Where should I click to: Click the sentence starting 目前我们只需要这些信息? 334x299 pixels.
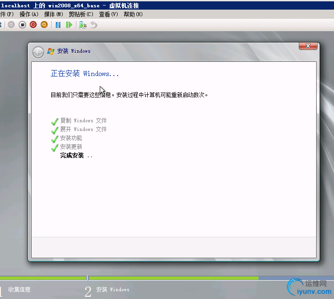coord(129,95)
